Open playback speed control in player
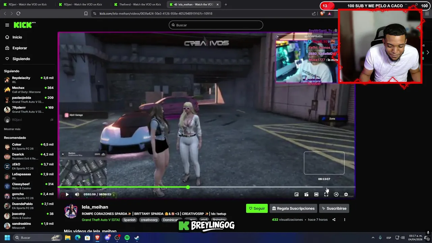 pos(336,194)
